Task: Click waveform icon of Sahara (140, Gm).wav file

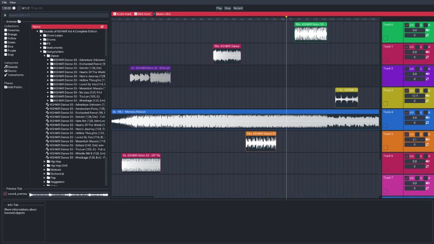Action: pyautogui.click(x=48, y=145)
